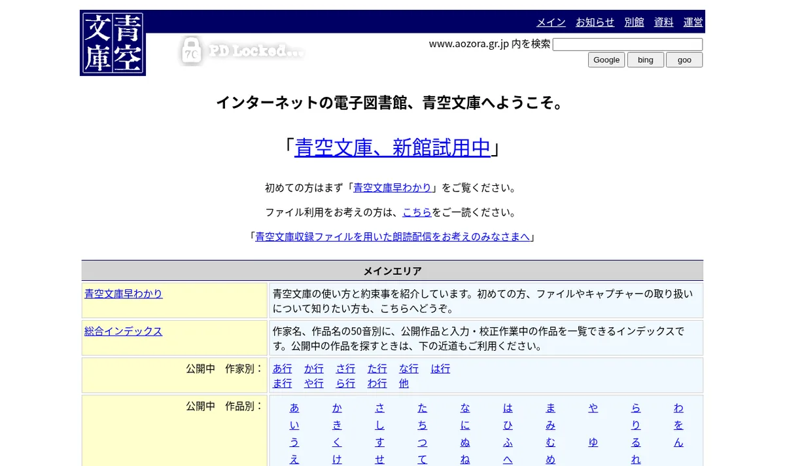Browse authors under や行

[x=314, y=383]
